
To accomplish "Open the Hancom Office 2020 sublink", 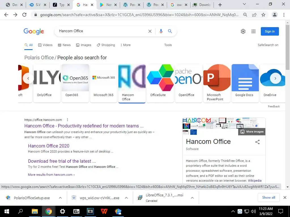I will (x=49, y=146).
